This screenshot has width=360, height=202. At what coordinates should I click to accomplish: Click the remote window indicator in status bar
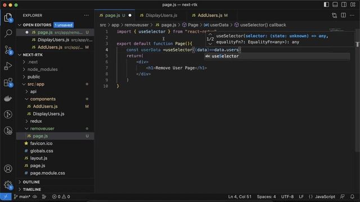(x=6, y=196)
